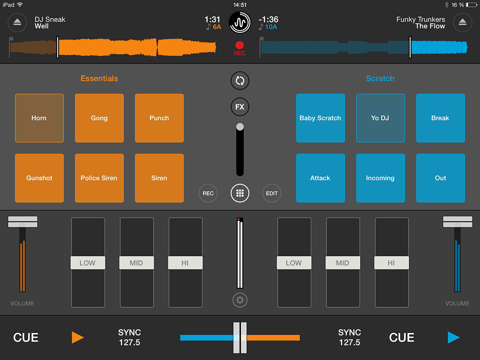The image size is (480, 360).
Task: Toggle SYNC 127.5 on right deck
Action: click(350, 338)
